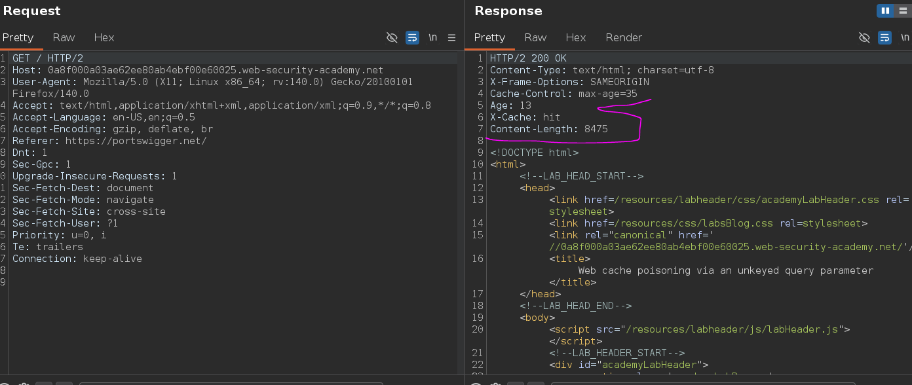This screenshot has width=912, height=385.
Task: Select the side-by-side columns layout icon
Action: pyautogui.click(x=885, y=10)
